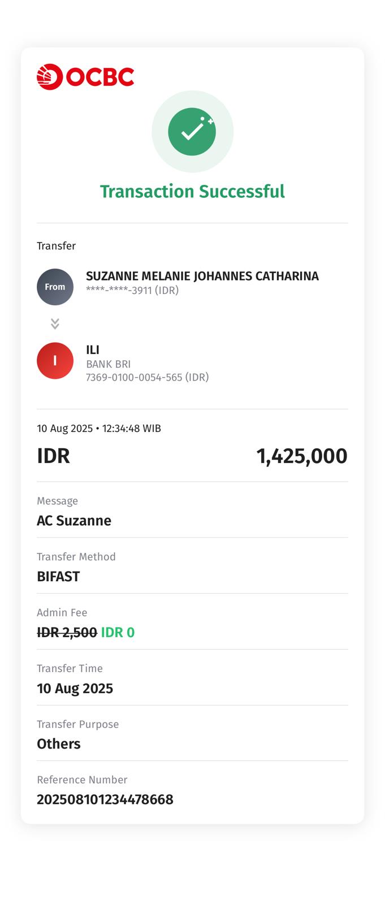Viewport: 385px width, 904px height.
Task: Click the gray From avatar circle
Action: tap(55, 287)
